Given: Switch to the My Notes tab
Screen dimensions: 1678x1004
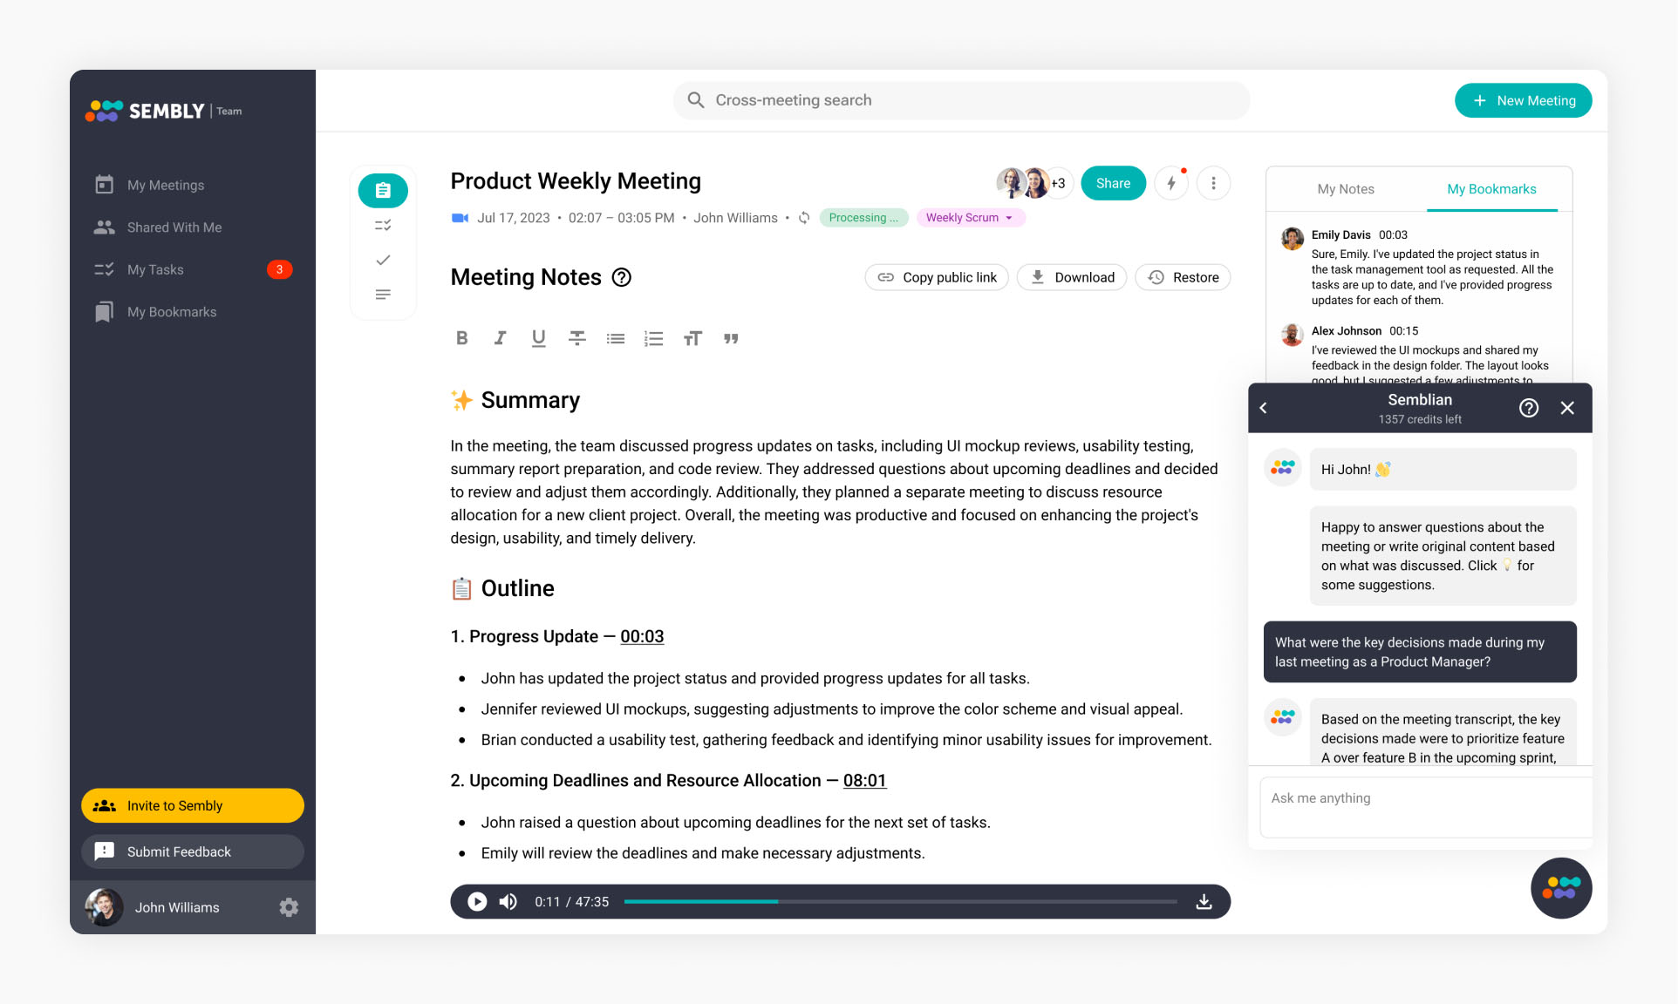Looking at the screenshot, I should 1344,189.
